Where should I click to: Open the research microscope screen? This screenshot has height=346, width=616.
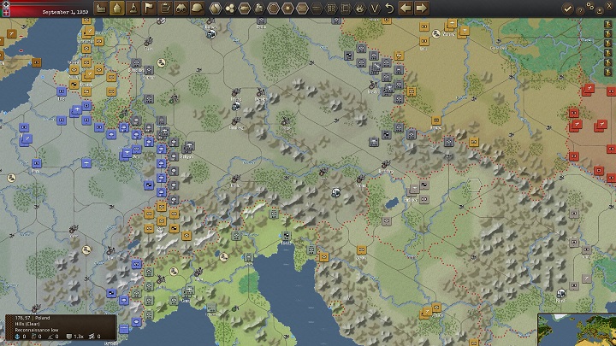tap(133, 9)
